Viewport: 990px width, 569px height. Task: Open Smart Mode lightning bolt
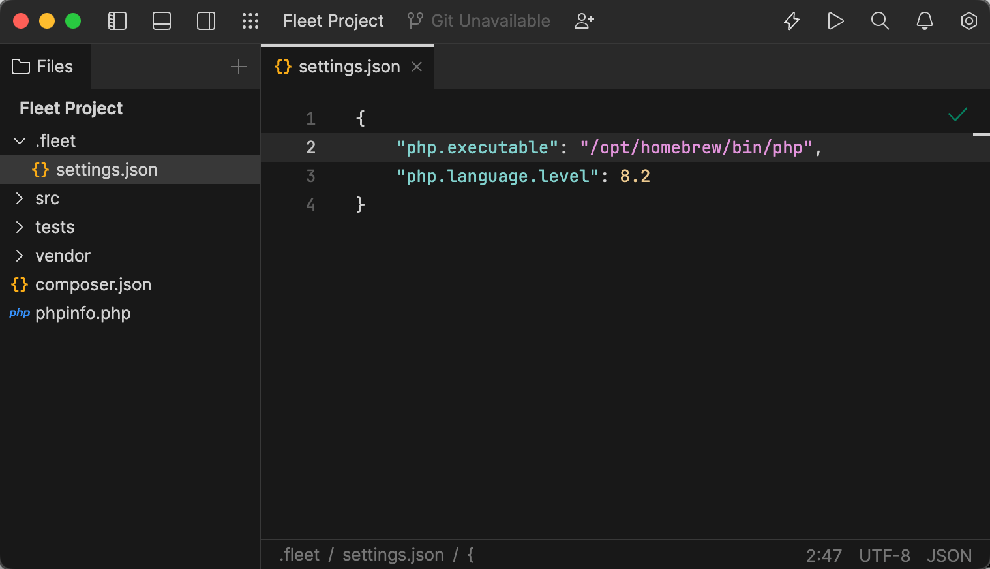792,21
